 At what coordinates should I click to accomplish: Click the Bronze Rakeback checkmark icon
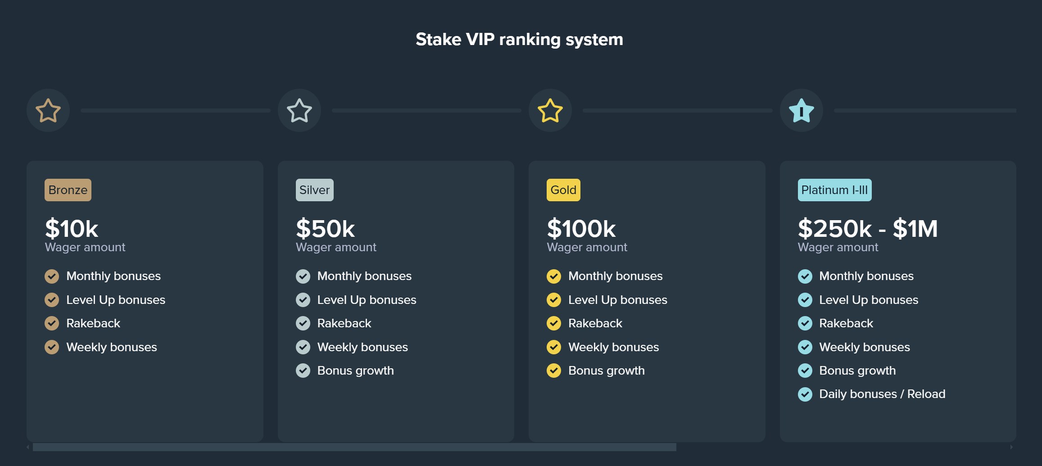click(x=52, y=323)
